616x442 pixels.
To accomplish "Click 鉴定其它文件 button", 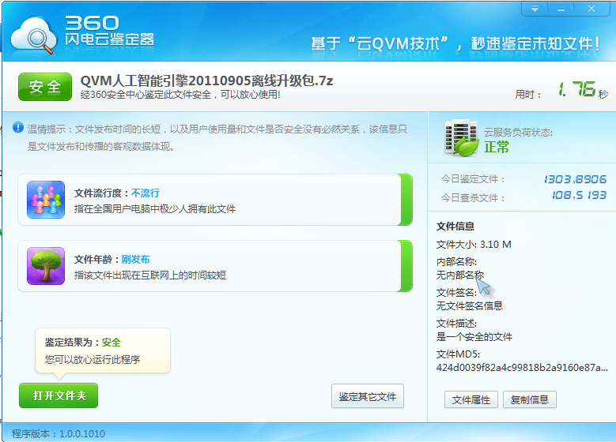I will 368,396.
